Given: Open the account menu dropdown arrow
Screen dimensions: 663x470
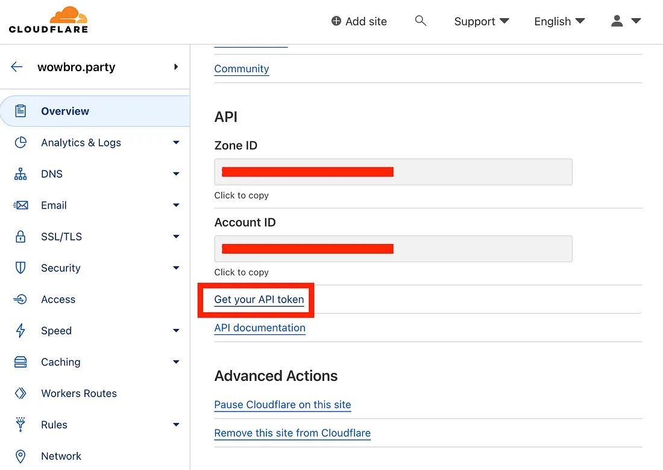Looking at the screenshot, I should pos(636,20).
